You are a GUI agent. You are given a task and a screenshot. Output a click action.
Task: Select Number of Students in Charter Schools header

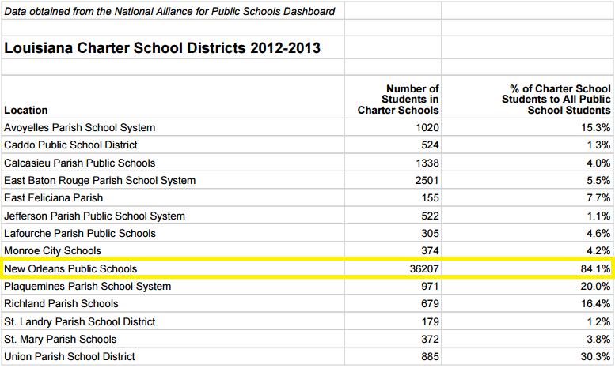398,100
